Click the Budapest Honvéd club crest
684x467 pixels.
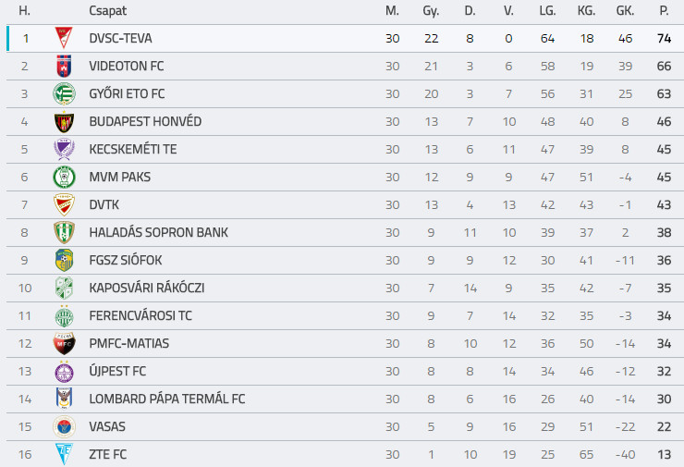(x=63, y=122)
